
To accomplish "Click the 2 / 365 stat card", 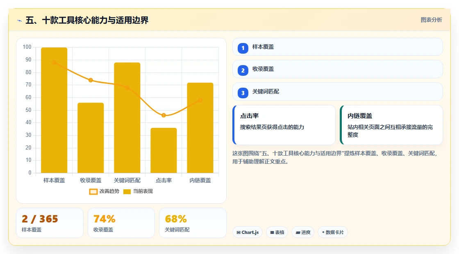I will click(50, 223).
